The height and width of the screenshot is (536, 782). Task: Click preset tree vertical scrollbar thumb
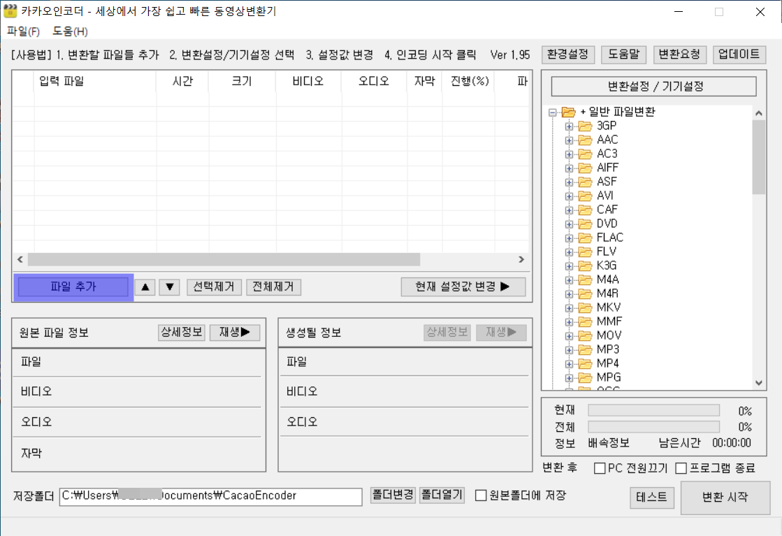tap(758, 157)
